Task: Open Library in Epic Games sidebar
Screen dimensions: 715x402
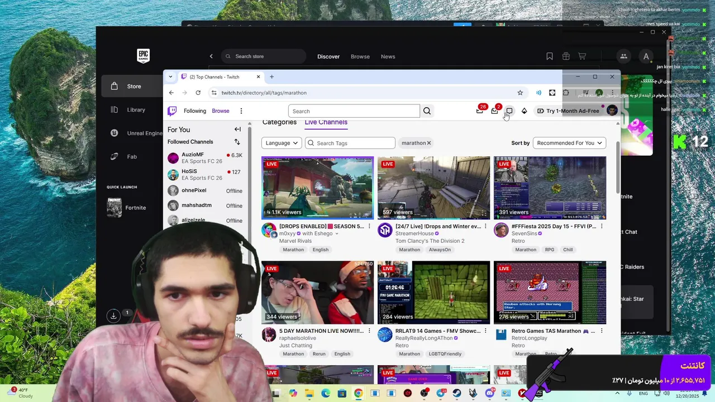Action: coord(136,110)
